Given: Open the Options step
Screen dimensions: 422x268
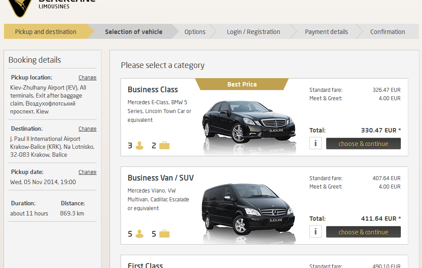Looking at the screenshot, I should [195, 31].
